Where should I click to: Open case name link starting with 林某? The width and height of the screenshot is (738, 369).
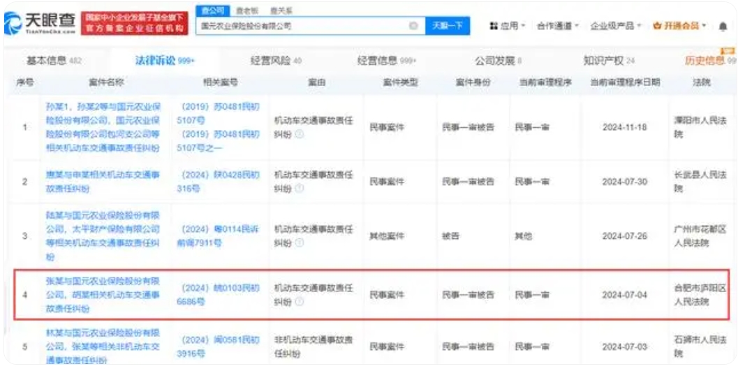[103, 347]
